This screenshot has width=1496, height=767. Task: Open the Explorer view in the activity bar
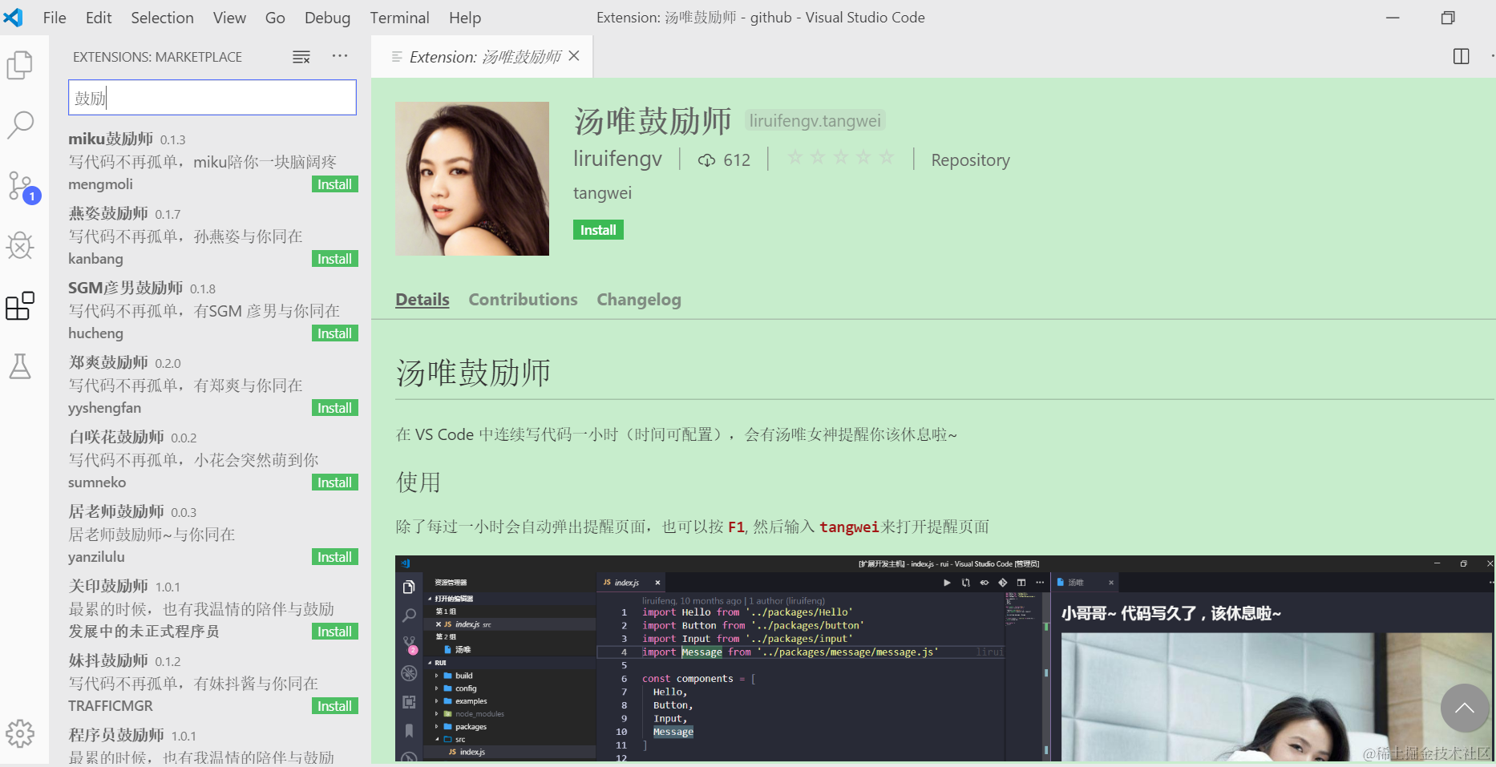(20, 65)
